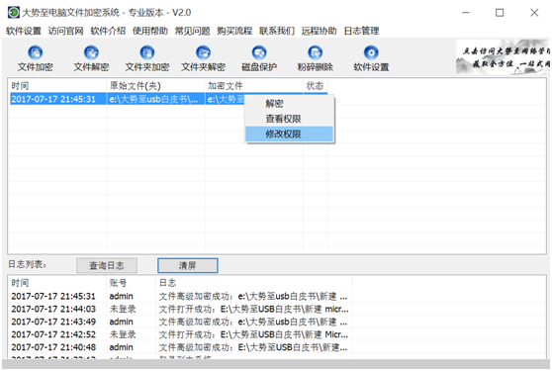Click the 粉碎删除 shred delete icon
The image size is (552, 371).
pos(316,52)
